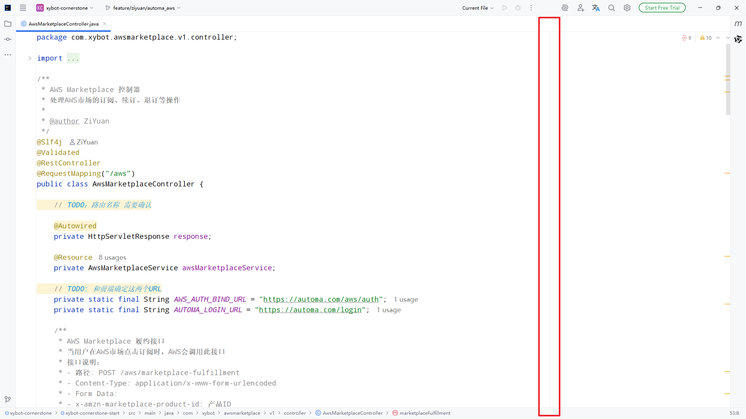The width and height of the screenshot is (746, 419).
Task: Open the https://automa.com/aws/auth link
Action: [321, 299]
